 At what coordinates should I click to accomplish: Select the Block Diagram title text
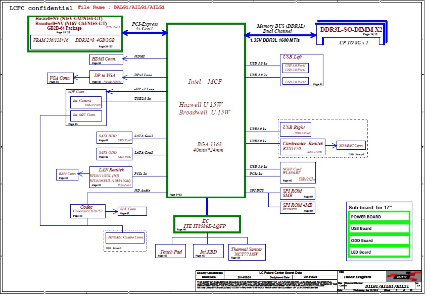click(x=358, y=277)
